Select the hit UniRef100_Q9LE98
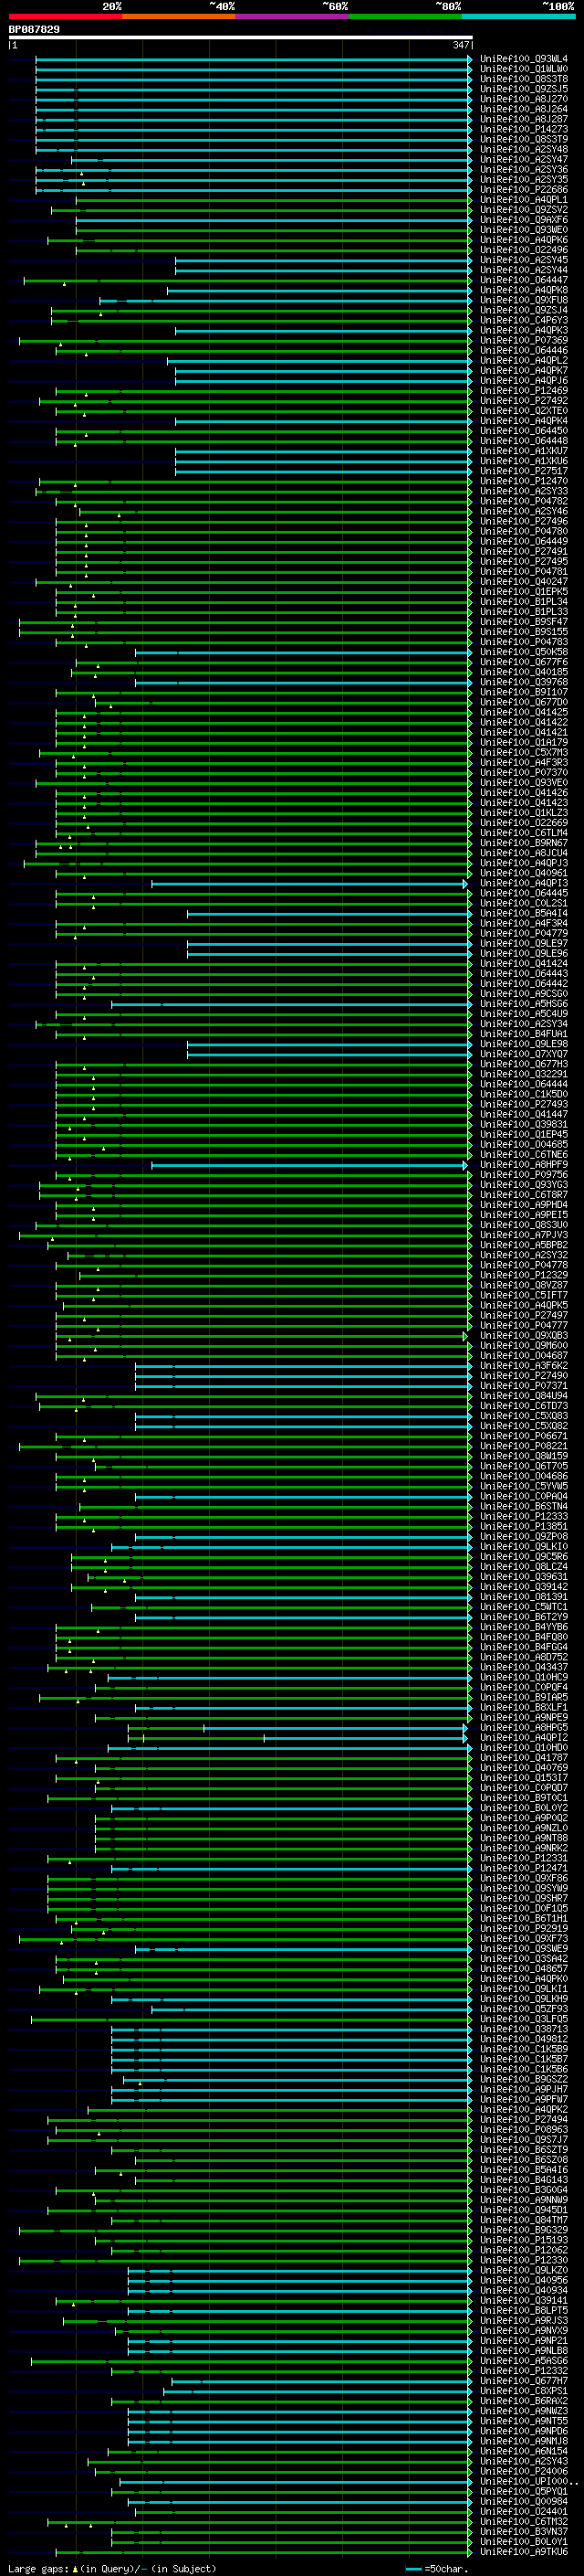 pos(523,1044)
